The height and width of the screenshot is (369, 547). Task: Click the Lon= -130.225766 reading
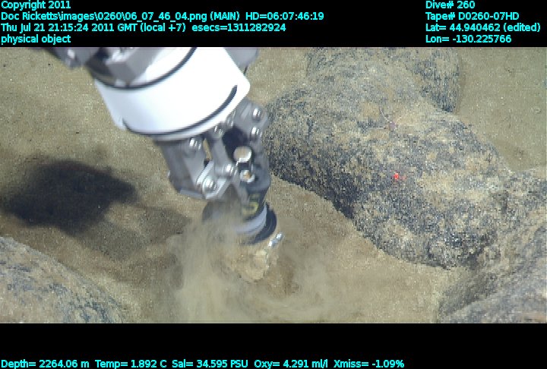[468, 39]
